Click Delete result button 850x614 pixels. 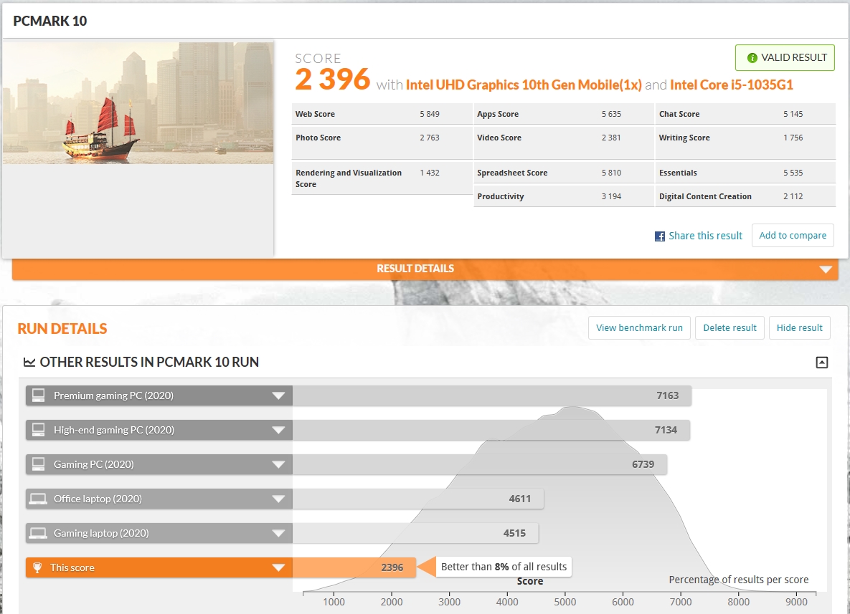[x=729, y=327]
